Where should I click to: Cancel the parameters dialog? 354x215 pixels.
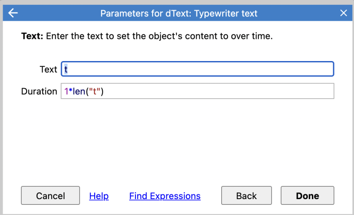point(50,196)
